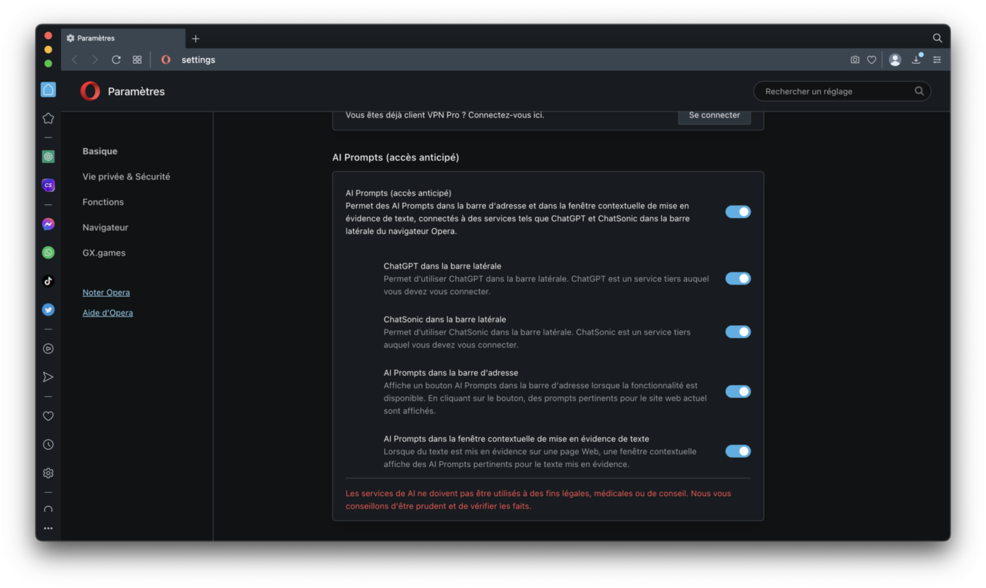Switch to the Paramètres tab
This screenshot has width=986, height=588.
pos(123,38)
